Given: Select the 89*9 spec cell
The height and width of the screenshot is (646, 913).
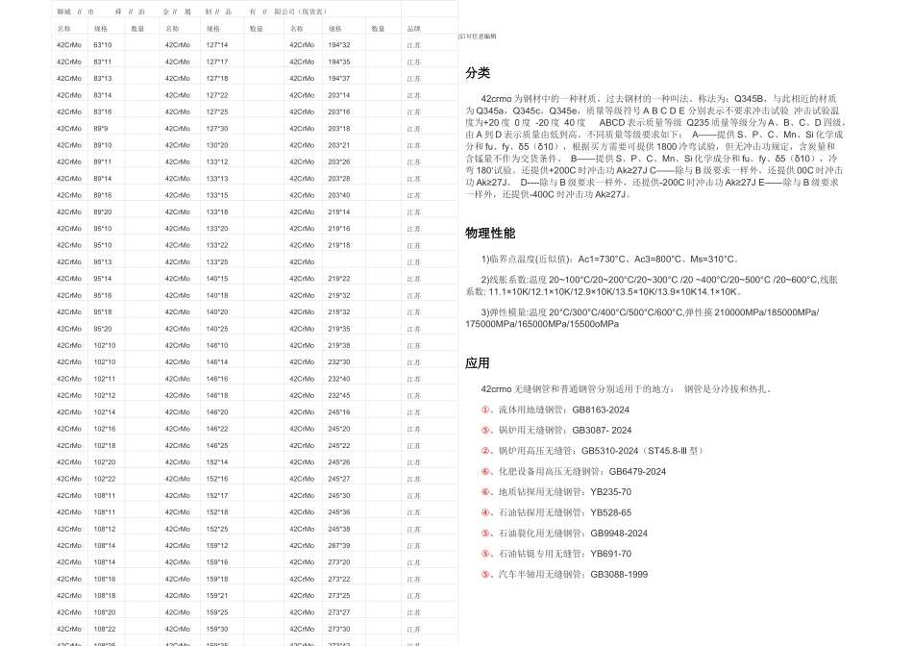Looking at the screenshot, I should tap(101, 128).
